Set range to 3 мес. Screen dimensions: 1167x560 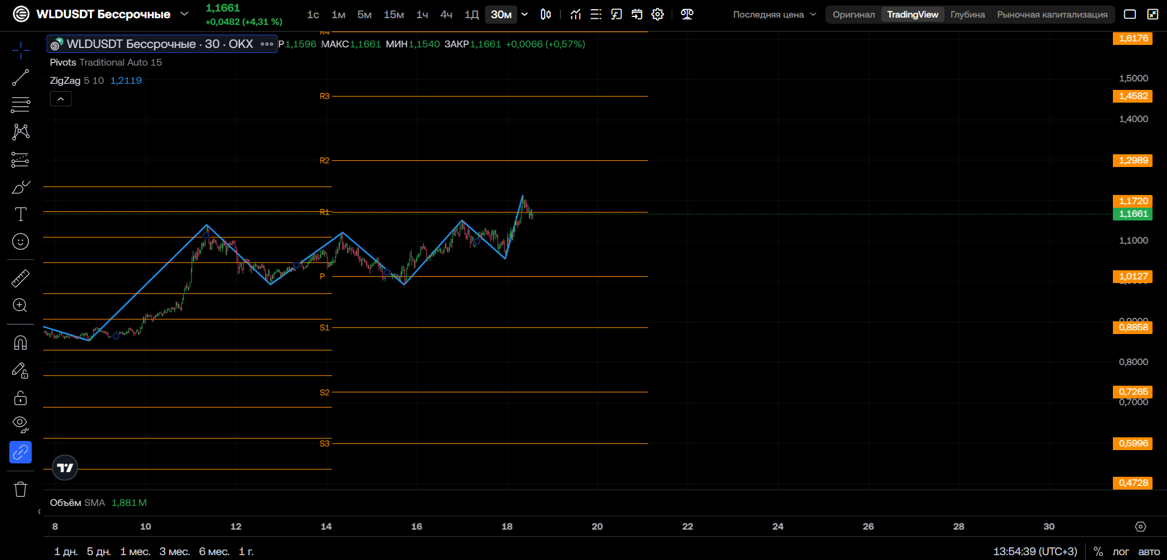[174, 551]
